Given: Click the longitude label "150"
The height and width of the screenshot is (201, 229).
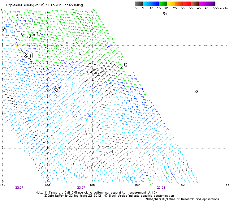Looking at the screenshot, I should click(x=2, y=185).
